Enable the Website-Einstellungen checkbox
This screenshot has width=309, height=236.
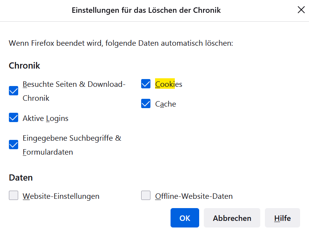[14, 196]
